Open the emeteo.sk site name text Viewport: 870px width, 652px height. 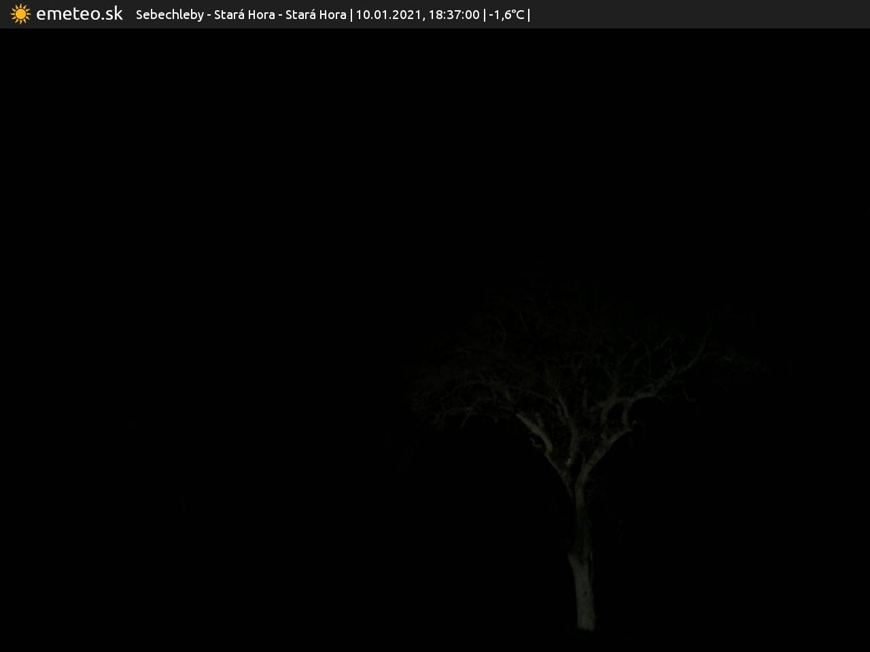[80, 14]
